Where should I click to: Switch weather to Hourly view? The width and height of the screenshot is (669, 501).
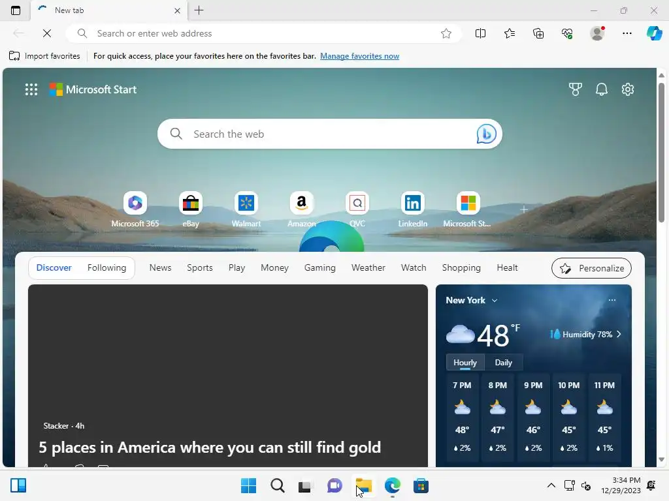465,363
